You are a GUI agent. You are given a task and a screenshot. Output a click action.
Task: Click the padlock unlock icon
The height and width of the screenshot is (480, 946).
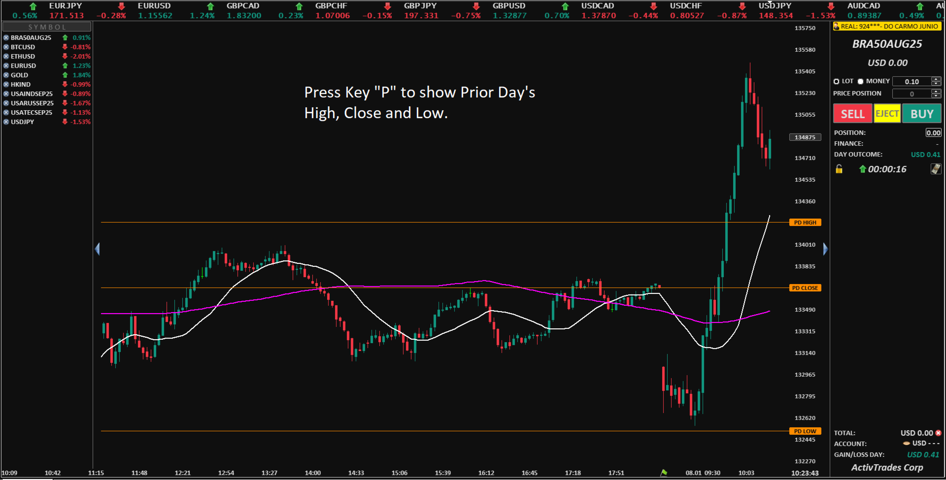[839, 169]
